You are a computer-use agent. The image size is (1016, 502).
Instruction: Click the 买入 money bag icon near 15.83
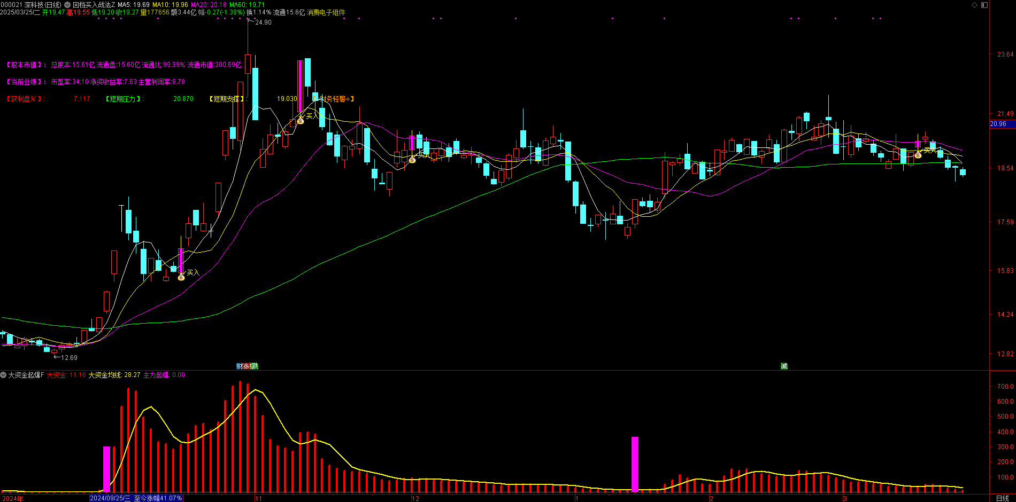(181, 277)
